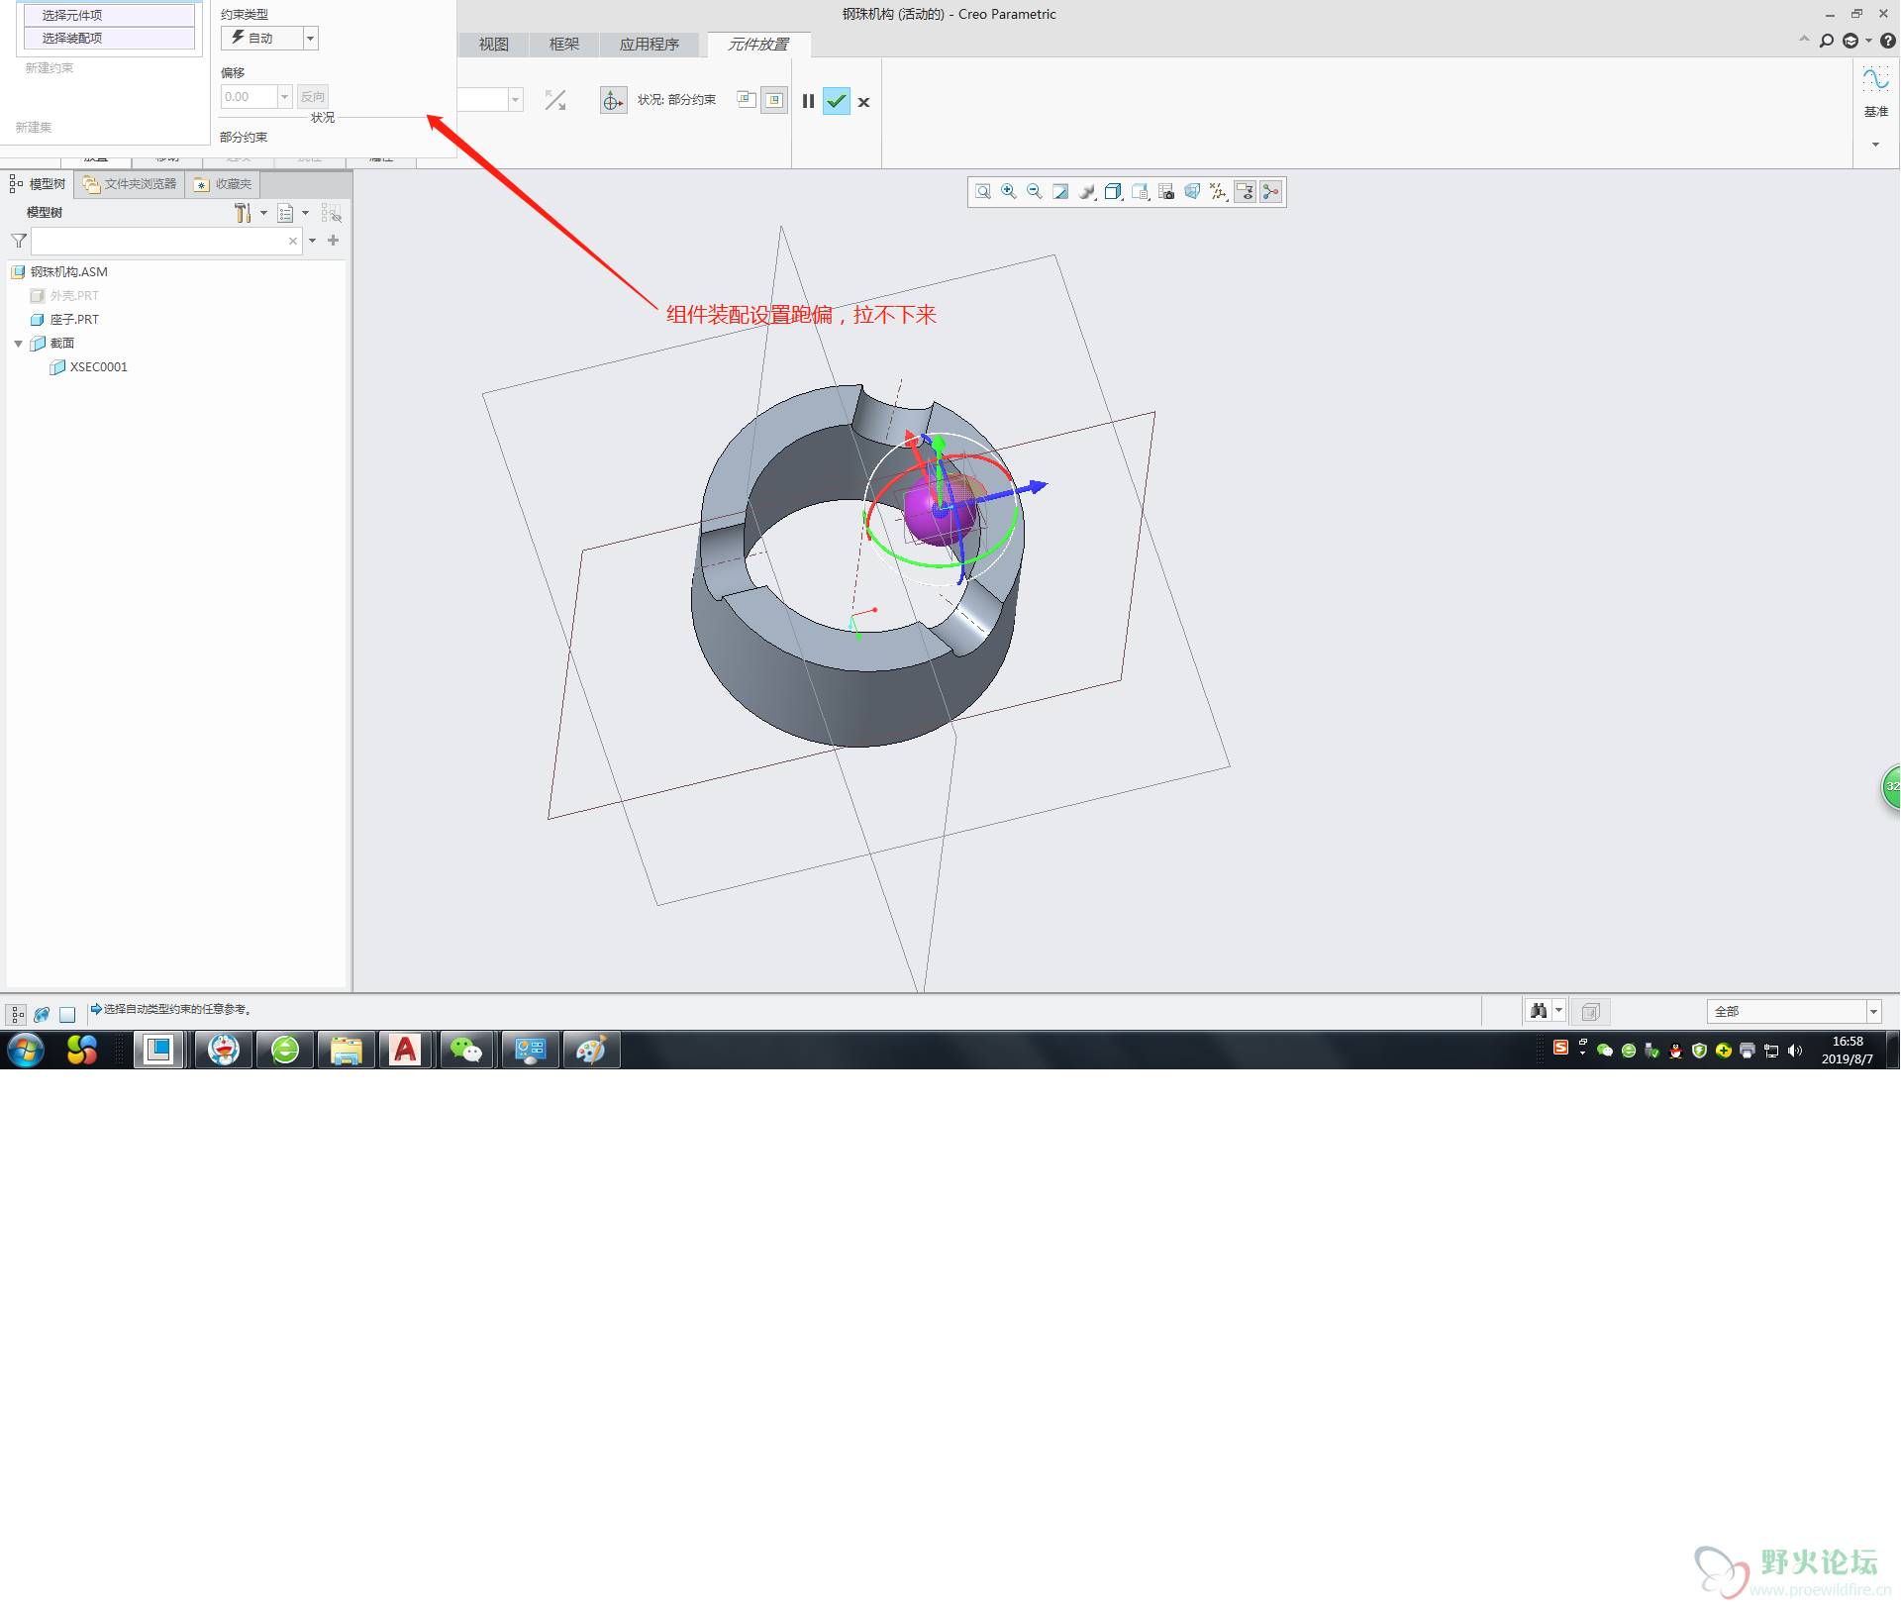1901x1608 pixels.
Task: Click the plus icon beside tree search
Action: tap(333, 241)
